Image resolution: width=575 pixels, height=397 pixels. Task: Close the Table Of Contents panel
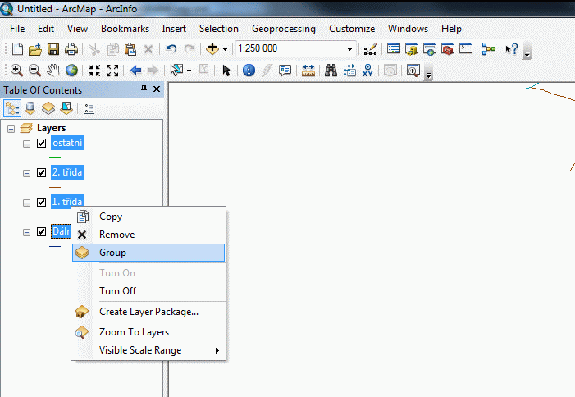(x=157, y=89)
